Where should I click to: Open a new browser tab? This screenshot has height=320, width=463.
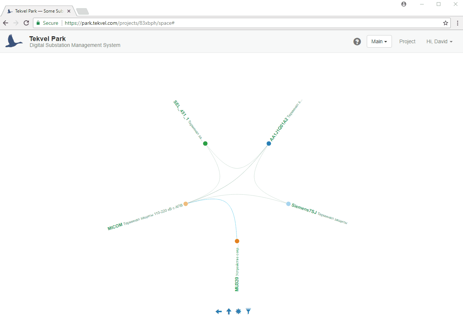click(x=82, y=11)
